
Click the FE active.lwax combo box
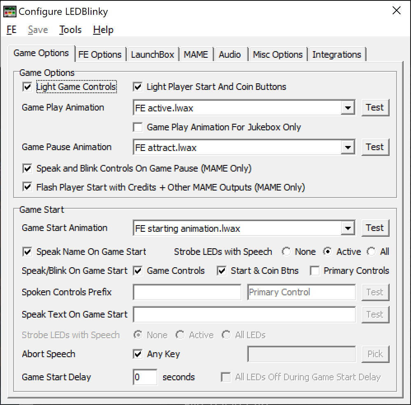(x=244, y=108)
